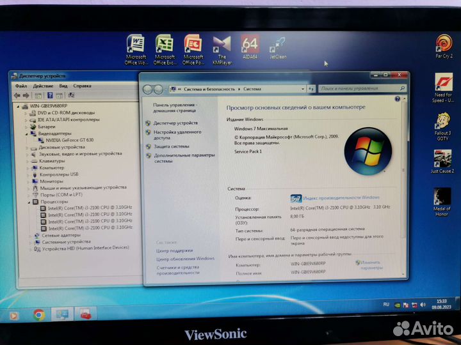Click the Диспетчер устройств link
The image size is (461, 345).
point(175,123)
